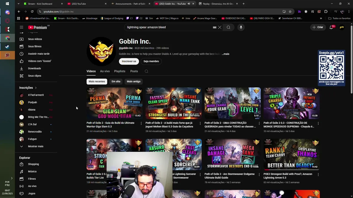Open options for Amazon Lightning Arrow video
Image resolution: width=353 pixels, height=198 pixels.
pos(318,174)
